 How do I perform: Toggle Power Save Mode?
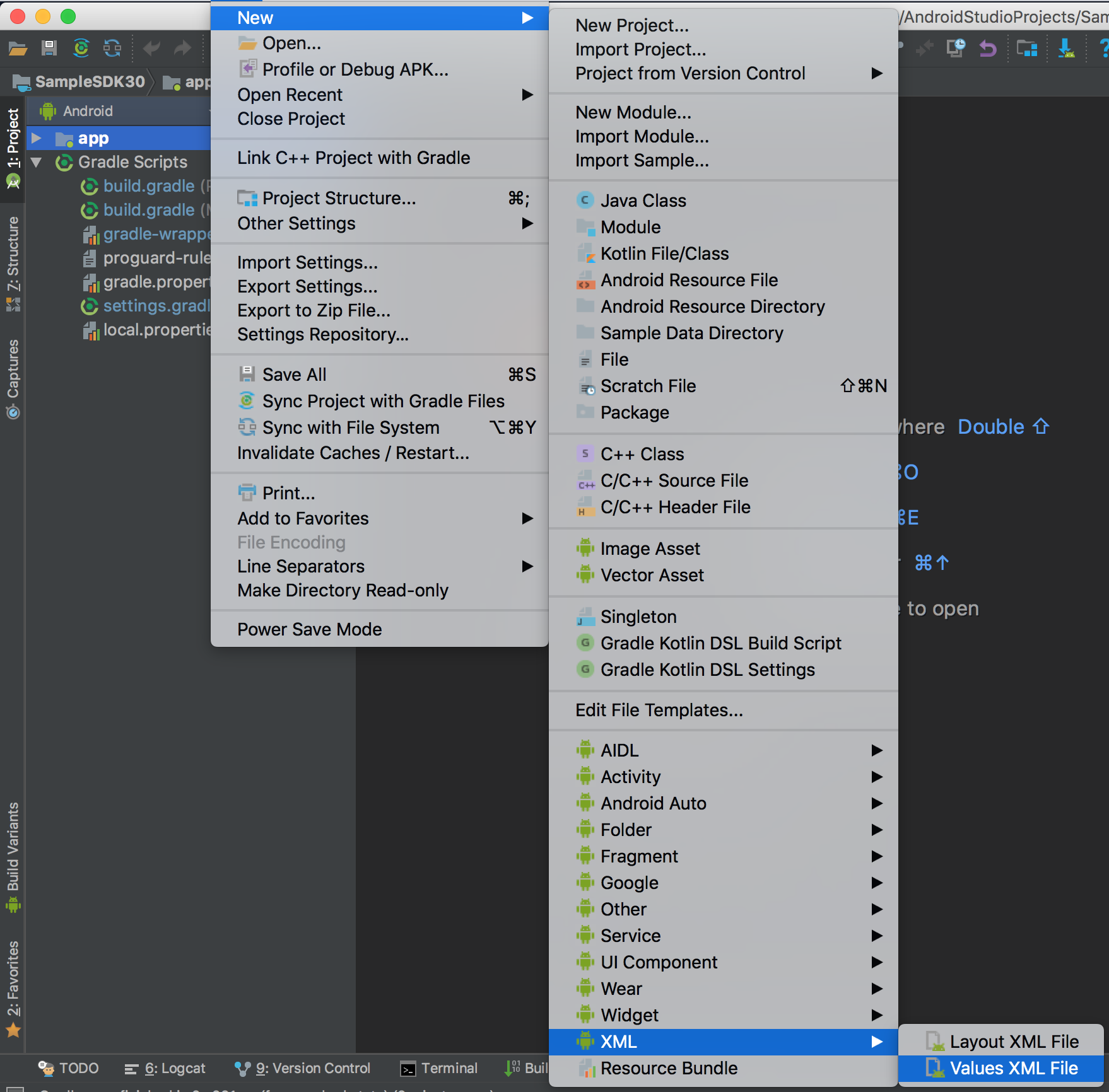click(x=380, y=629)
